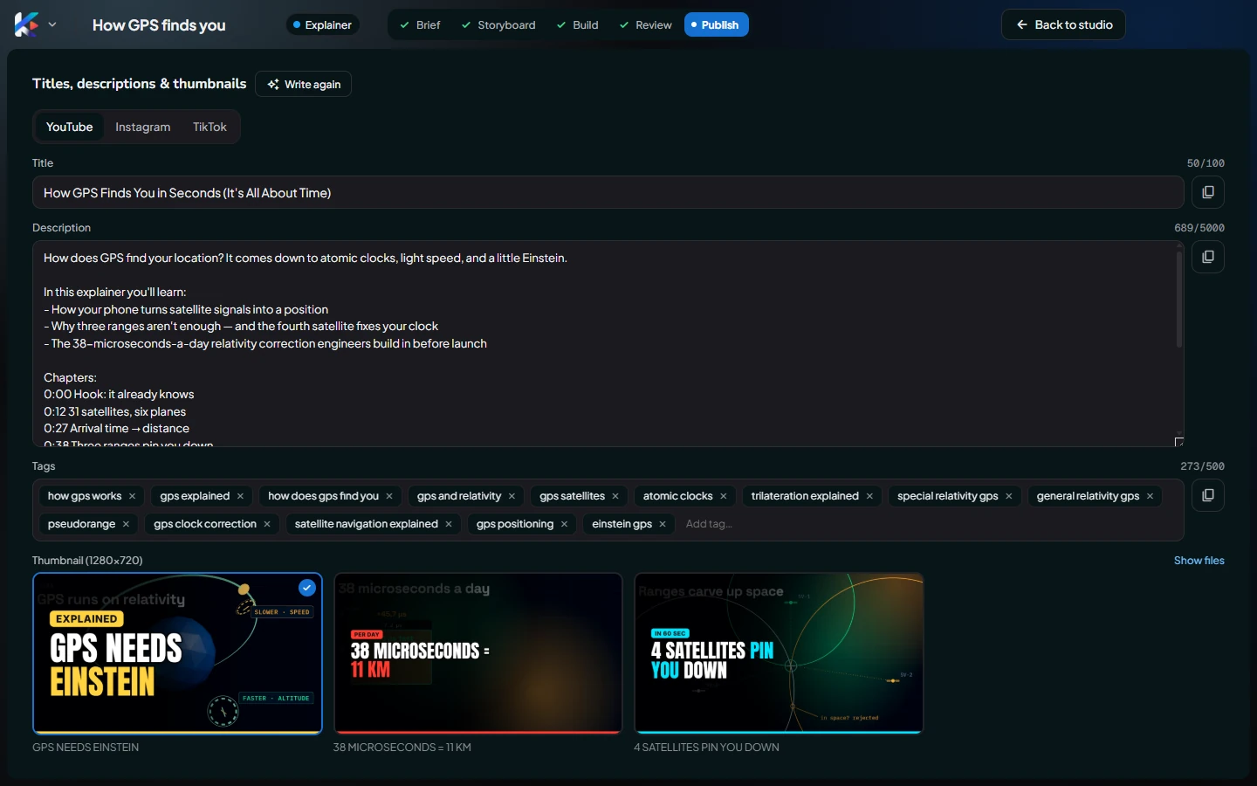Click the Explainer type badge
1257x786 pixels.
[323, 24]
